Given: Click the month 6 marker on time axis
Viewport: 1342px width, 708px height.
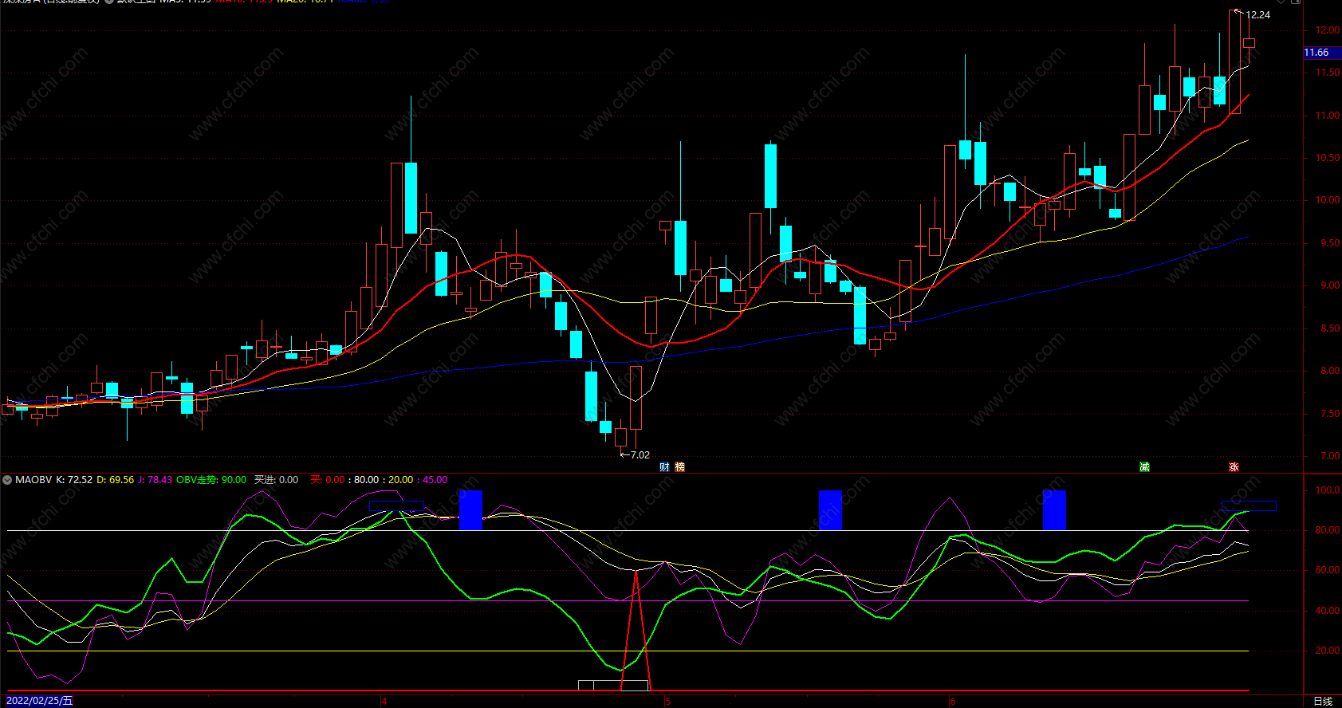Looking at the screenshot, I should 952,702.
